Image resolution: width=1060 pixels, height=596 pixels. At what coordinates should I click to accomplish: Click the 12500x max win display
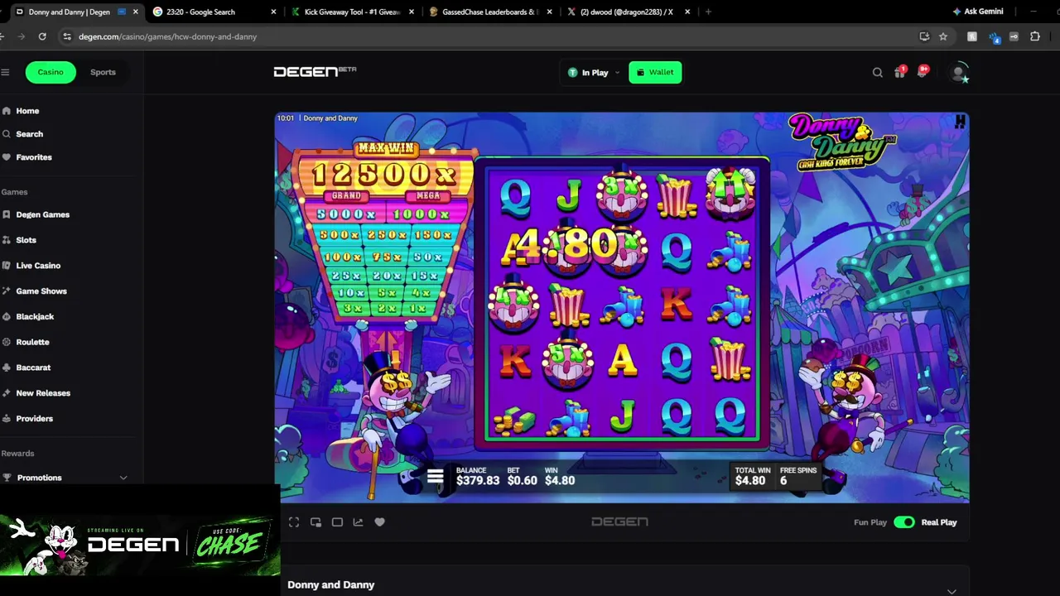(x=385, y=174)
